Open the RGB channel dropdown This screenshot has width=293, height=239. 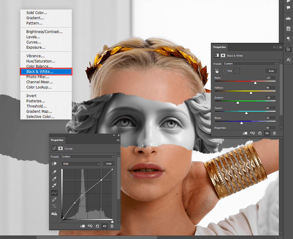(x=80, y=164)
